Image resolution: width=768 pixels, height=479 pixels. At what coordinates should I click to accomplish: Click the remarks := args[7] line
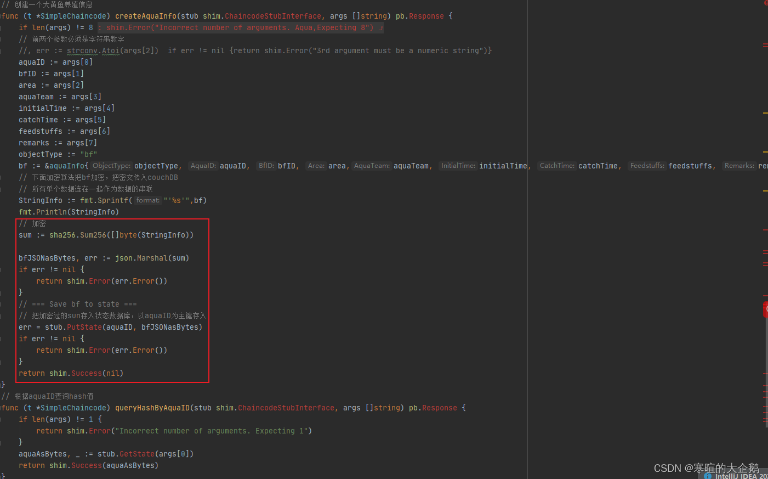coord(58,143)
